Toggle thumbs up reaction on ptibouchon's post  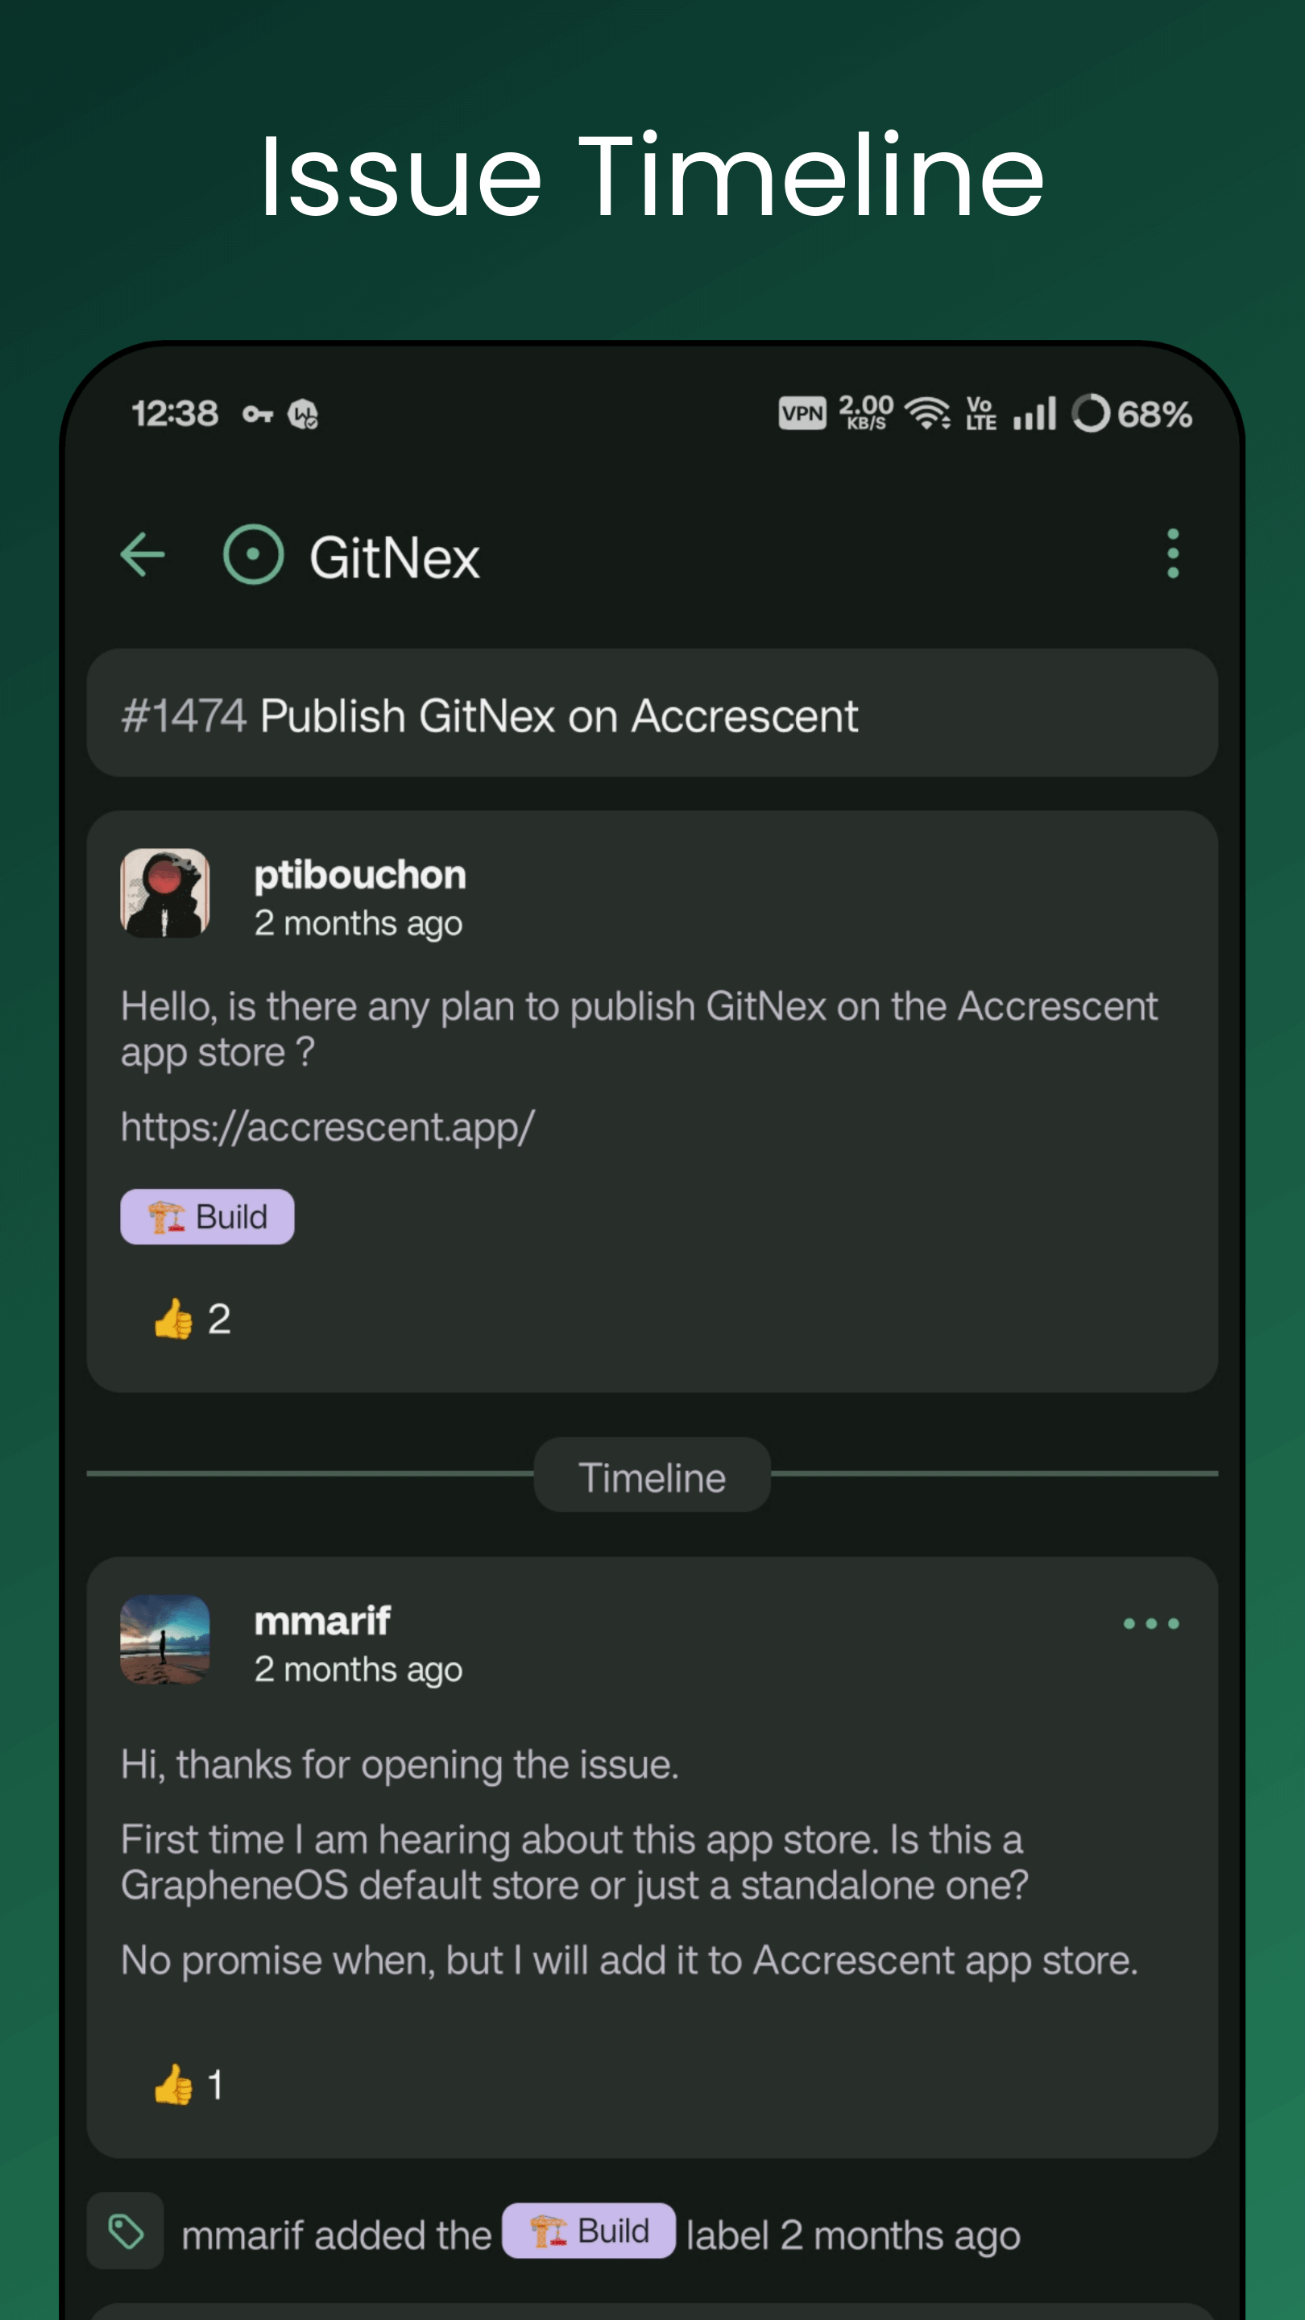coord(192,1319)
